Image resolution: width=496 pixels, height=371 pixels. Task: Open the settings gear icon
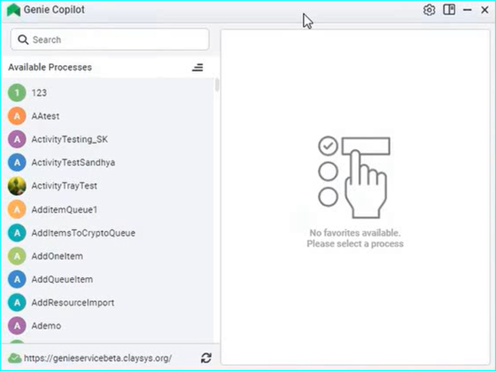429,10
